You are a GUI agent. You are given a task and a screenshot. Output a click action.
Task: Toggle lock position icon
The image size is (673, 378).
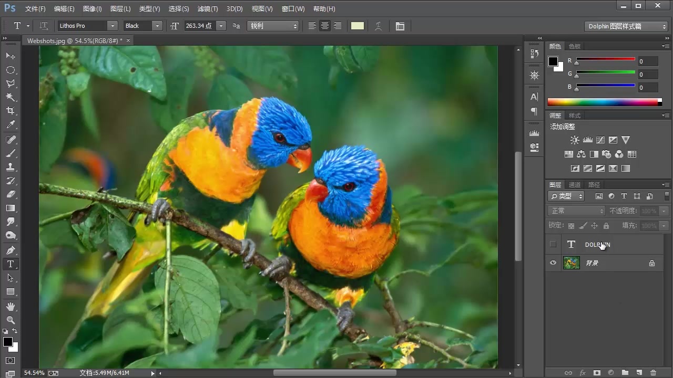pyautogui.click(x=594, y=226)
